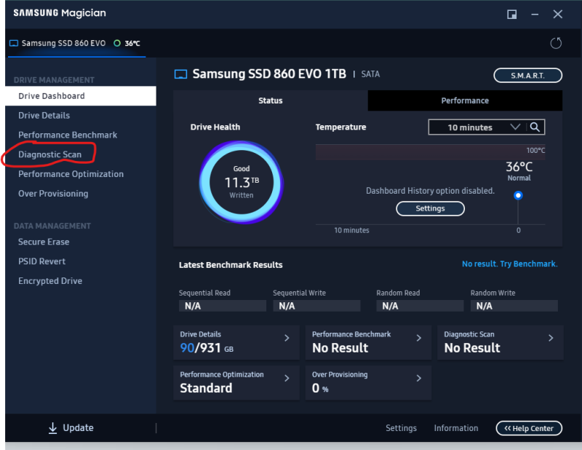Open the Help Center panel

[530, 428]
